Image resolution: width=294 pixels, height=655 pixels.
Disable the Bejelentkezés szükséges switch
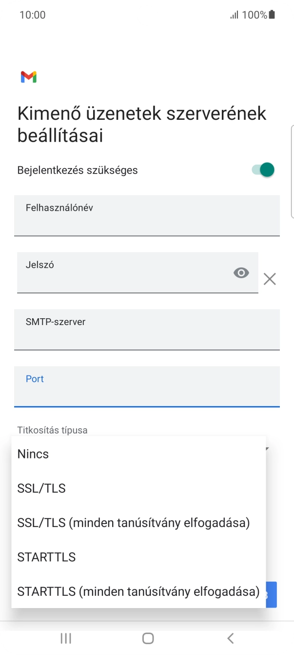click(261, 170)
